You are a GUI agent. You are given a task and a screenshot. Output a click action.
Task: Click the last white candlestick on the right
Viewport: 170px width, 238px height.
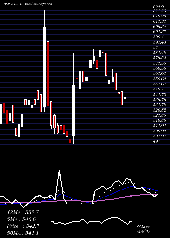click(125, 98)
